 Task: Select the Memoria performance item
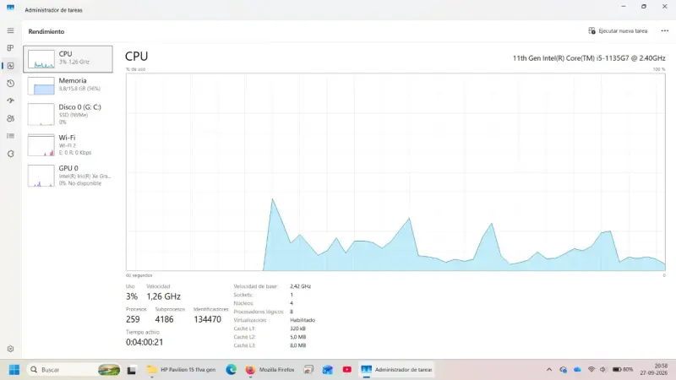point(68,85)
